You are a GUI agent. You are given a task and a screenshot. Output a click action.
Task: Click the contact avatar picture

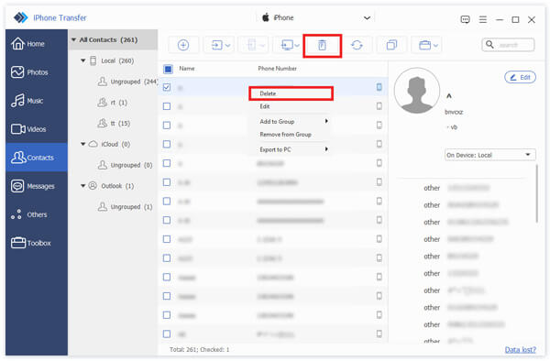click(417, 91)
